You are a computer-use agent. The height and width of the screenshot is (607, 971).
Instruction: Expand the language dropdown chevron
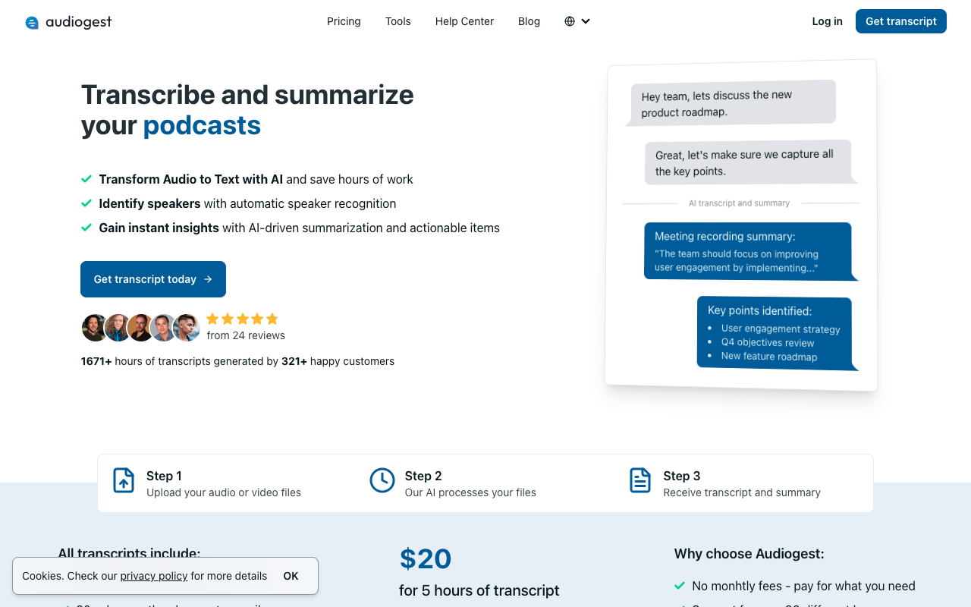point(586,21)
